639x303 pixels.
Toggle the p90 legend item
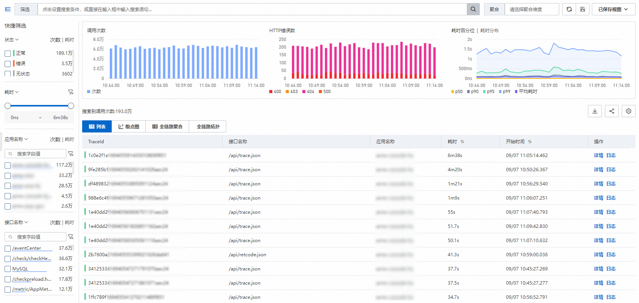[473, 92]
